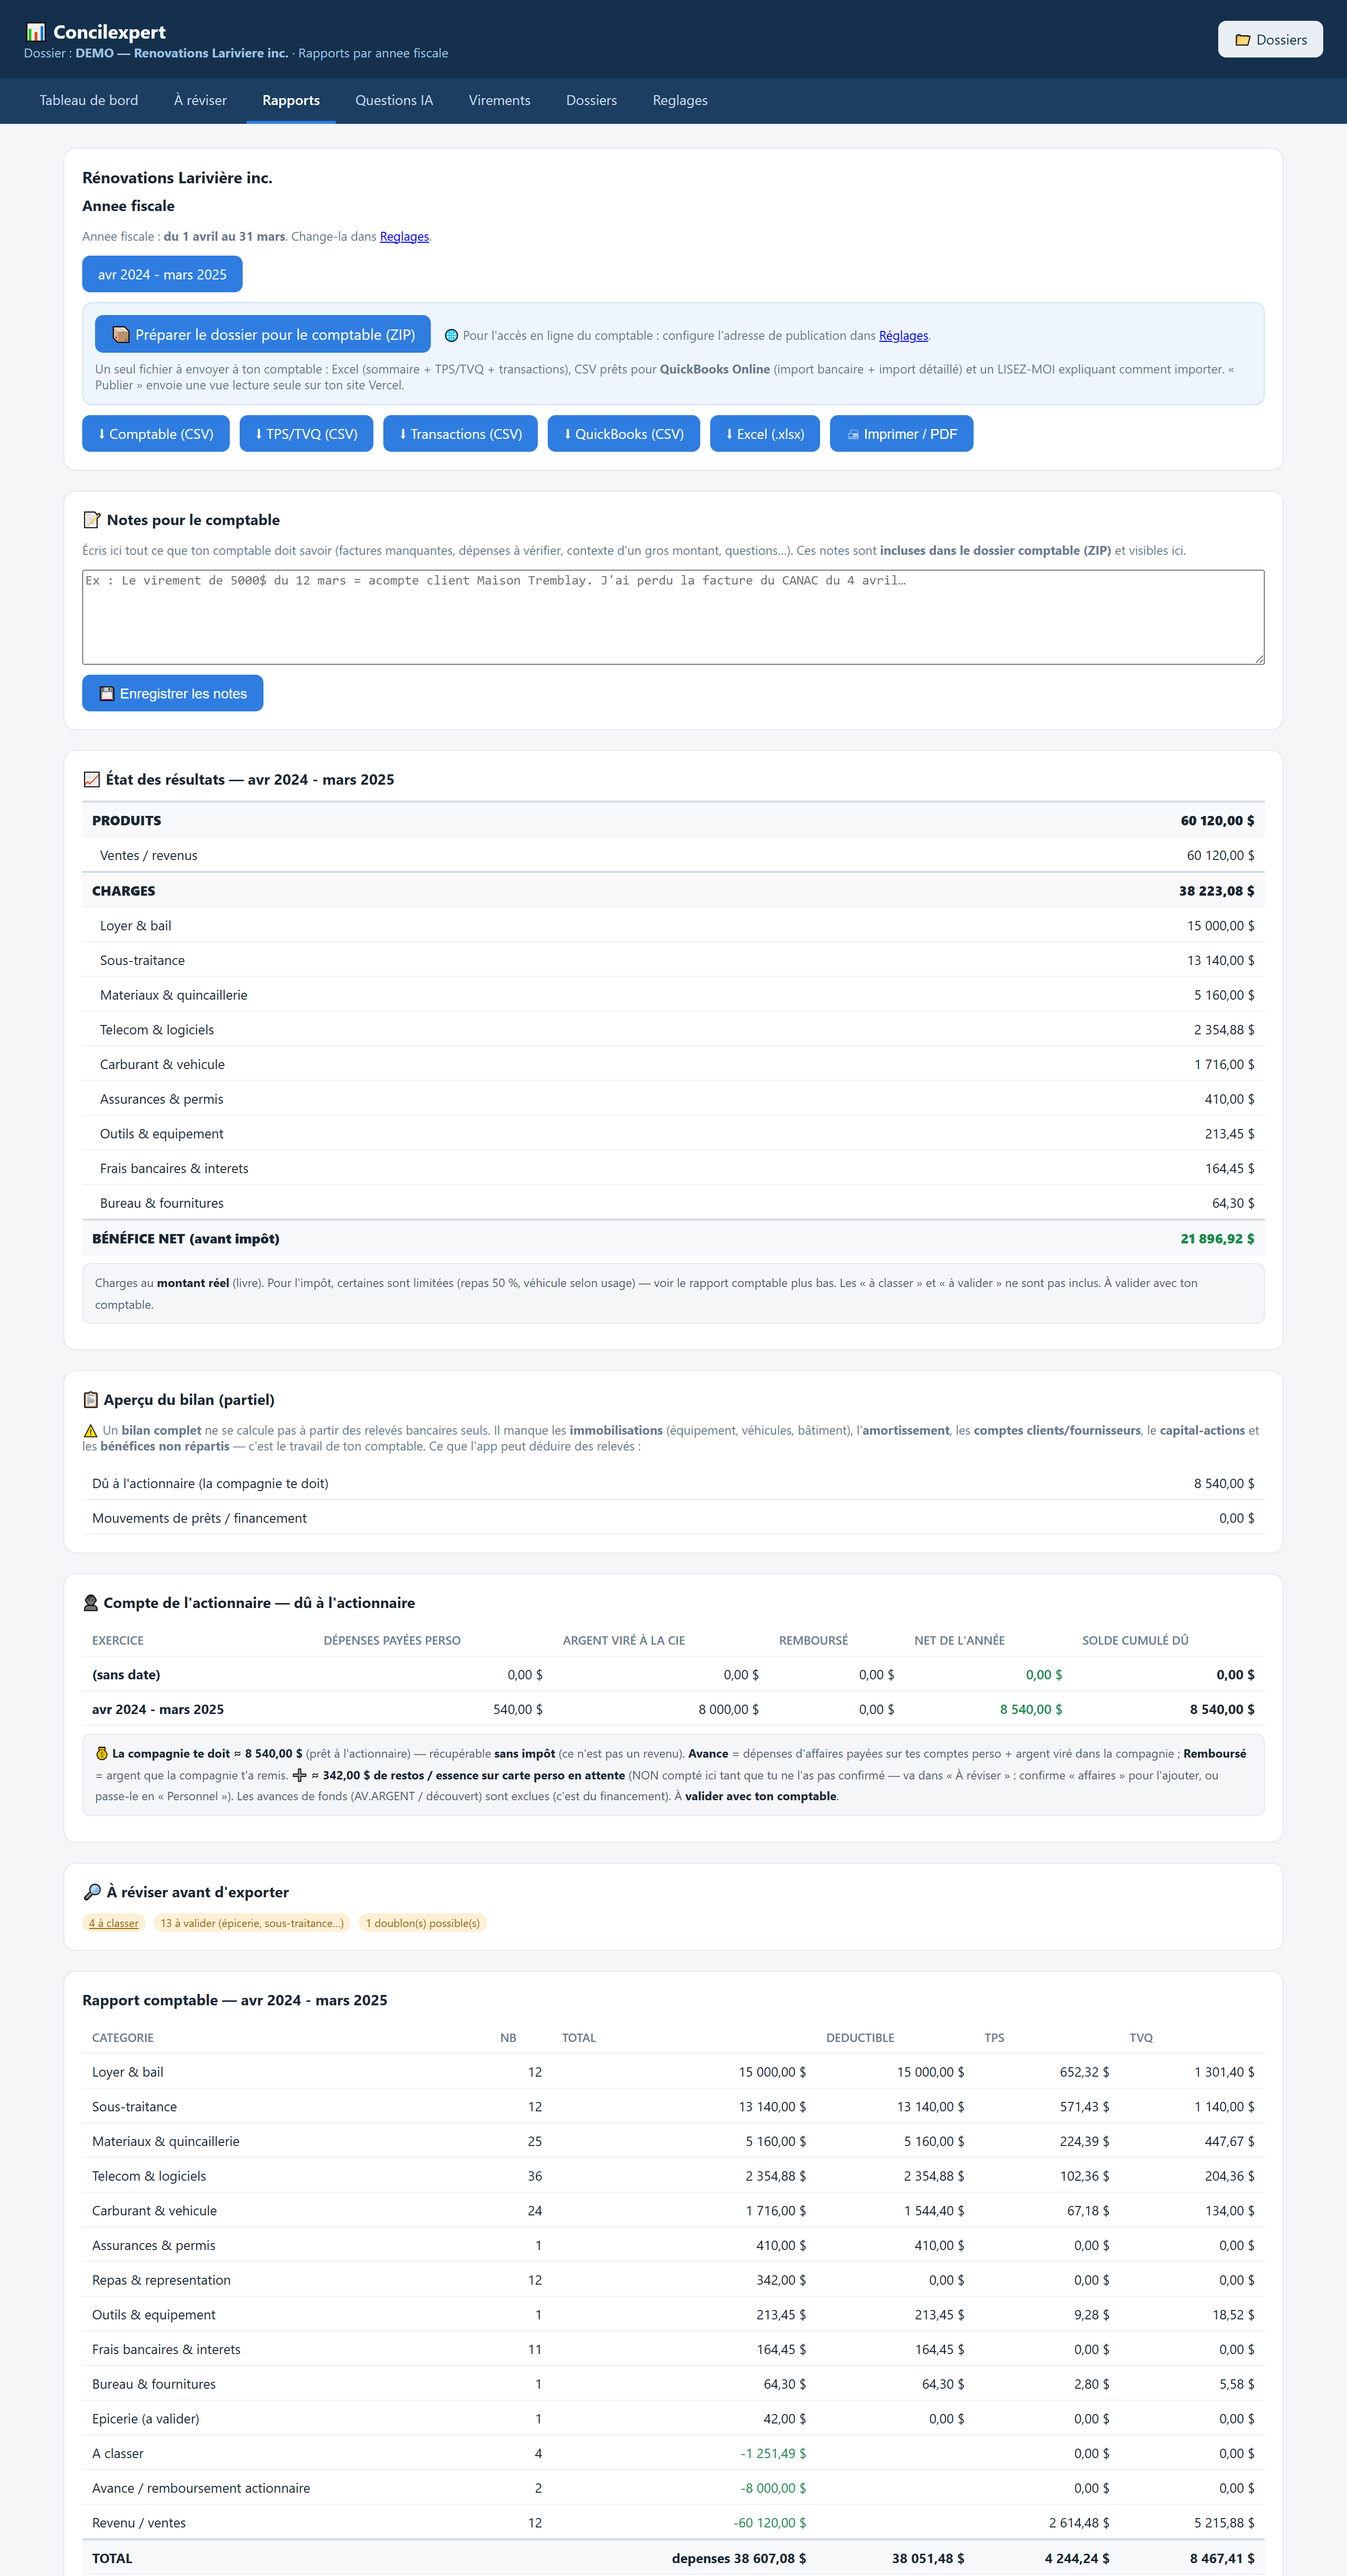Download the Excel xlsx report
This screenshot has height=2576, width=1347.
765,434
